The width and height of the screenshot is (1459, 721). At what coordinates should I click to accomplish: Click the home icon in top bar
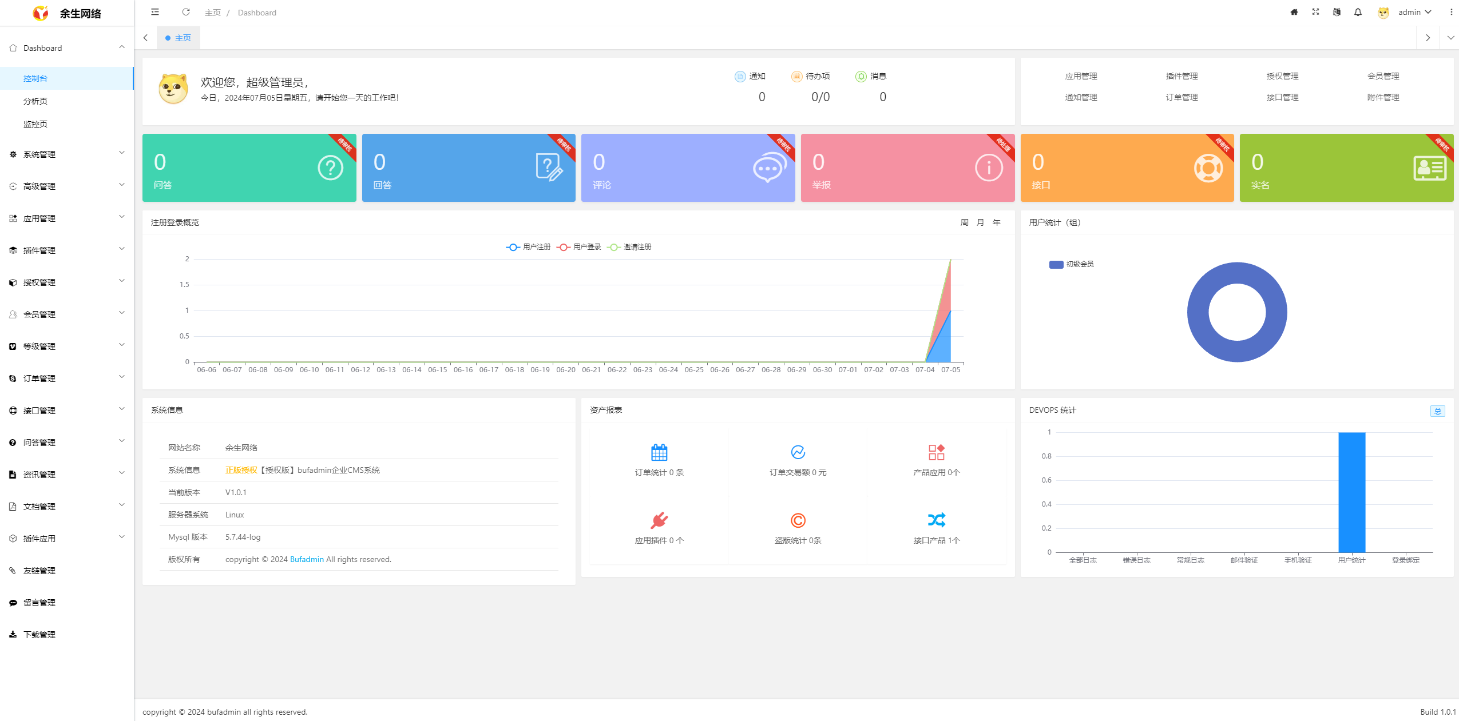[1294, 12]
